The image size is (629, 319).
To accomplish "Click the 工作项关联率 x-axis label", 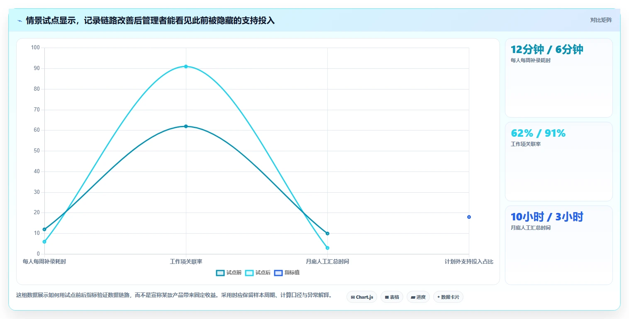I will coord(186,262).
